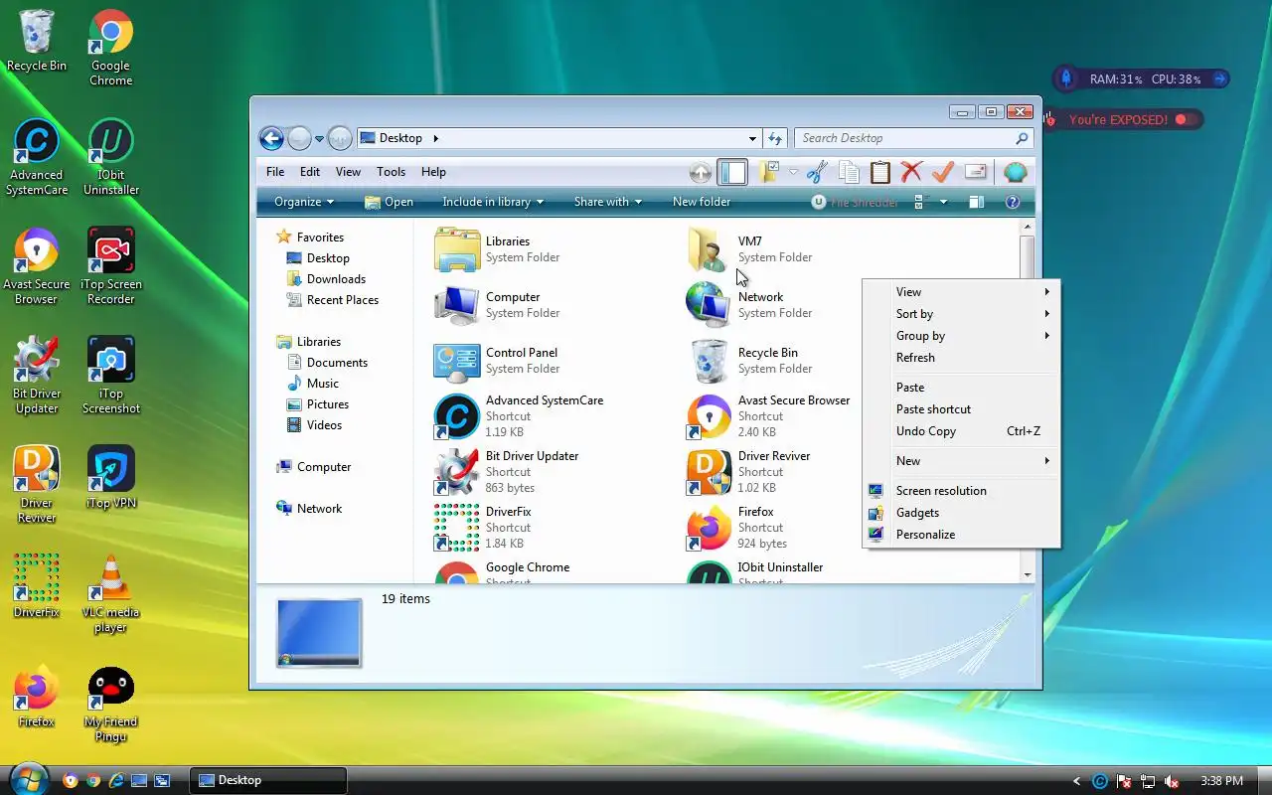Click the orange checkmark Properties icon

pyautogui.click(x=943, y=172)
